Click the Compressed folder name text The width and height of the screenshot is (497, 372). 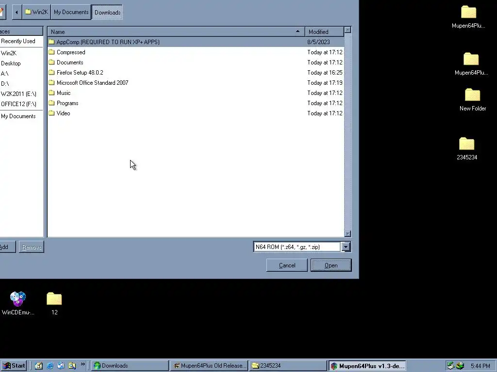pyautogui.click(x=71, y=52)
